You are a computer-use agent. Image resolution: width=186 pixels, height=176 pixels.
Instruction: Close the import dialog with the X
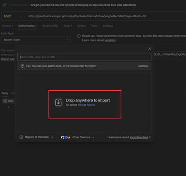pos(149,49)
